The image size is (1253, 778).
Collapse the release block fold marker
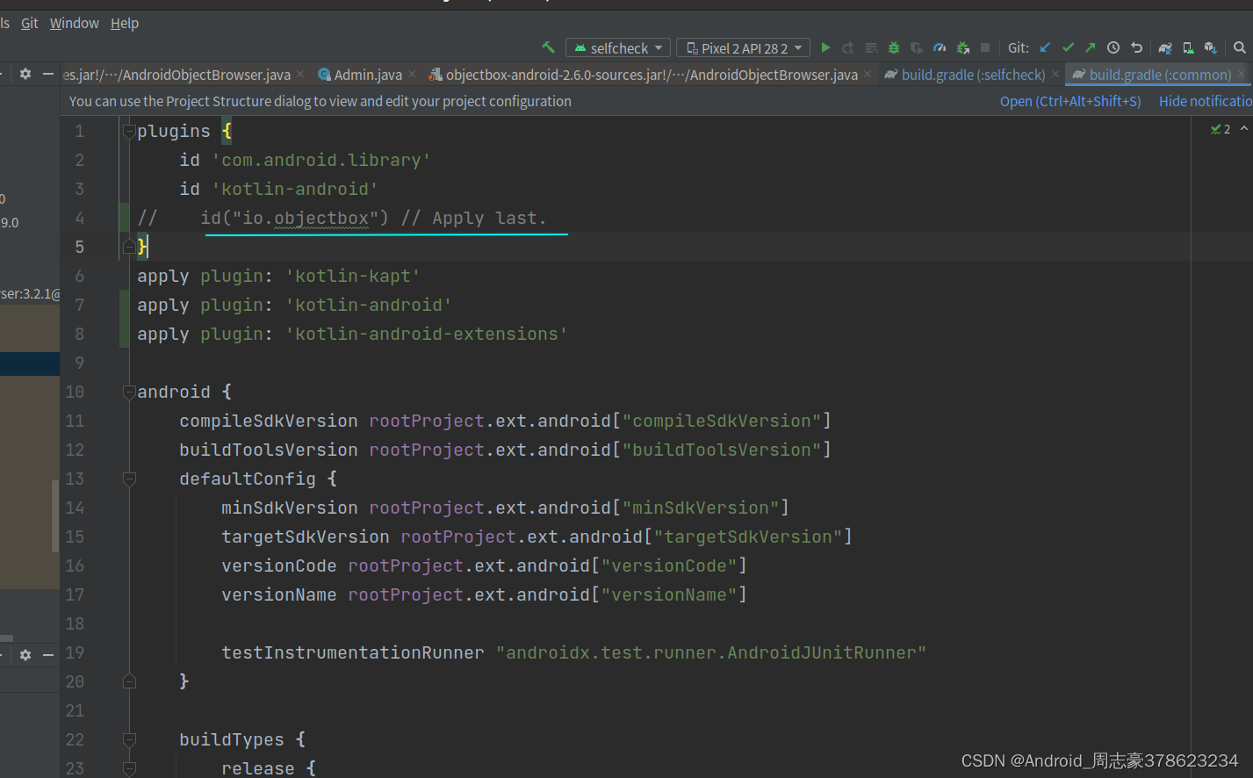click(129, 768)
